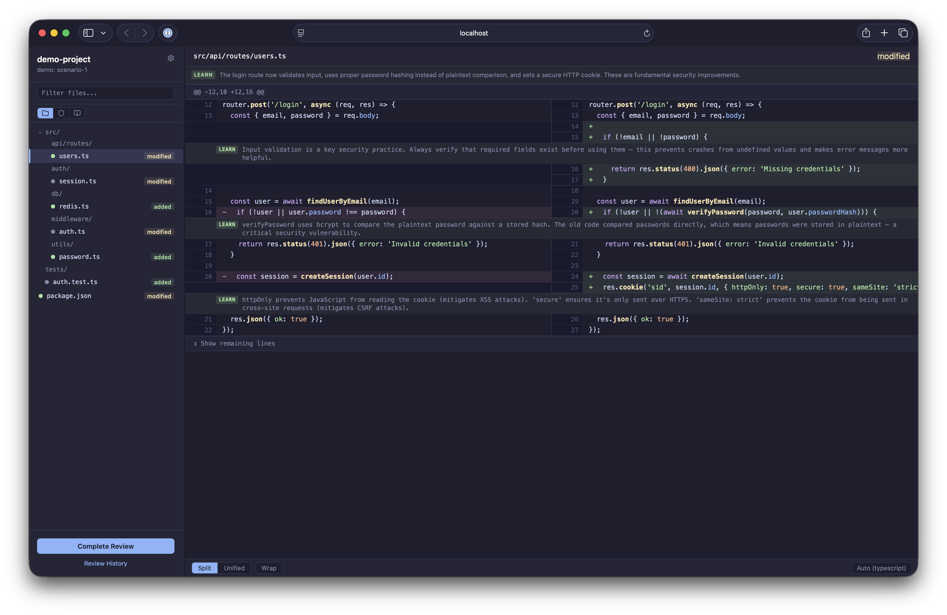Image resolution: width=947 pixels, height=615 pixels.
Task: Show the browser tab overview
Action: [x=903, y=33]
